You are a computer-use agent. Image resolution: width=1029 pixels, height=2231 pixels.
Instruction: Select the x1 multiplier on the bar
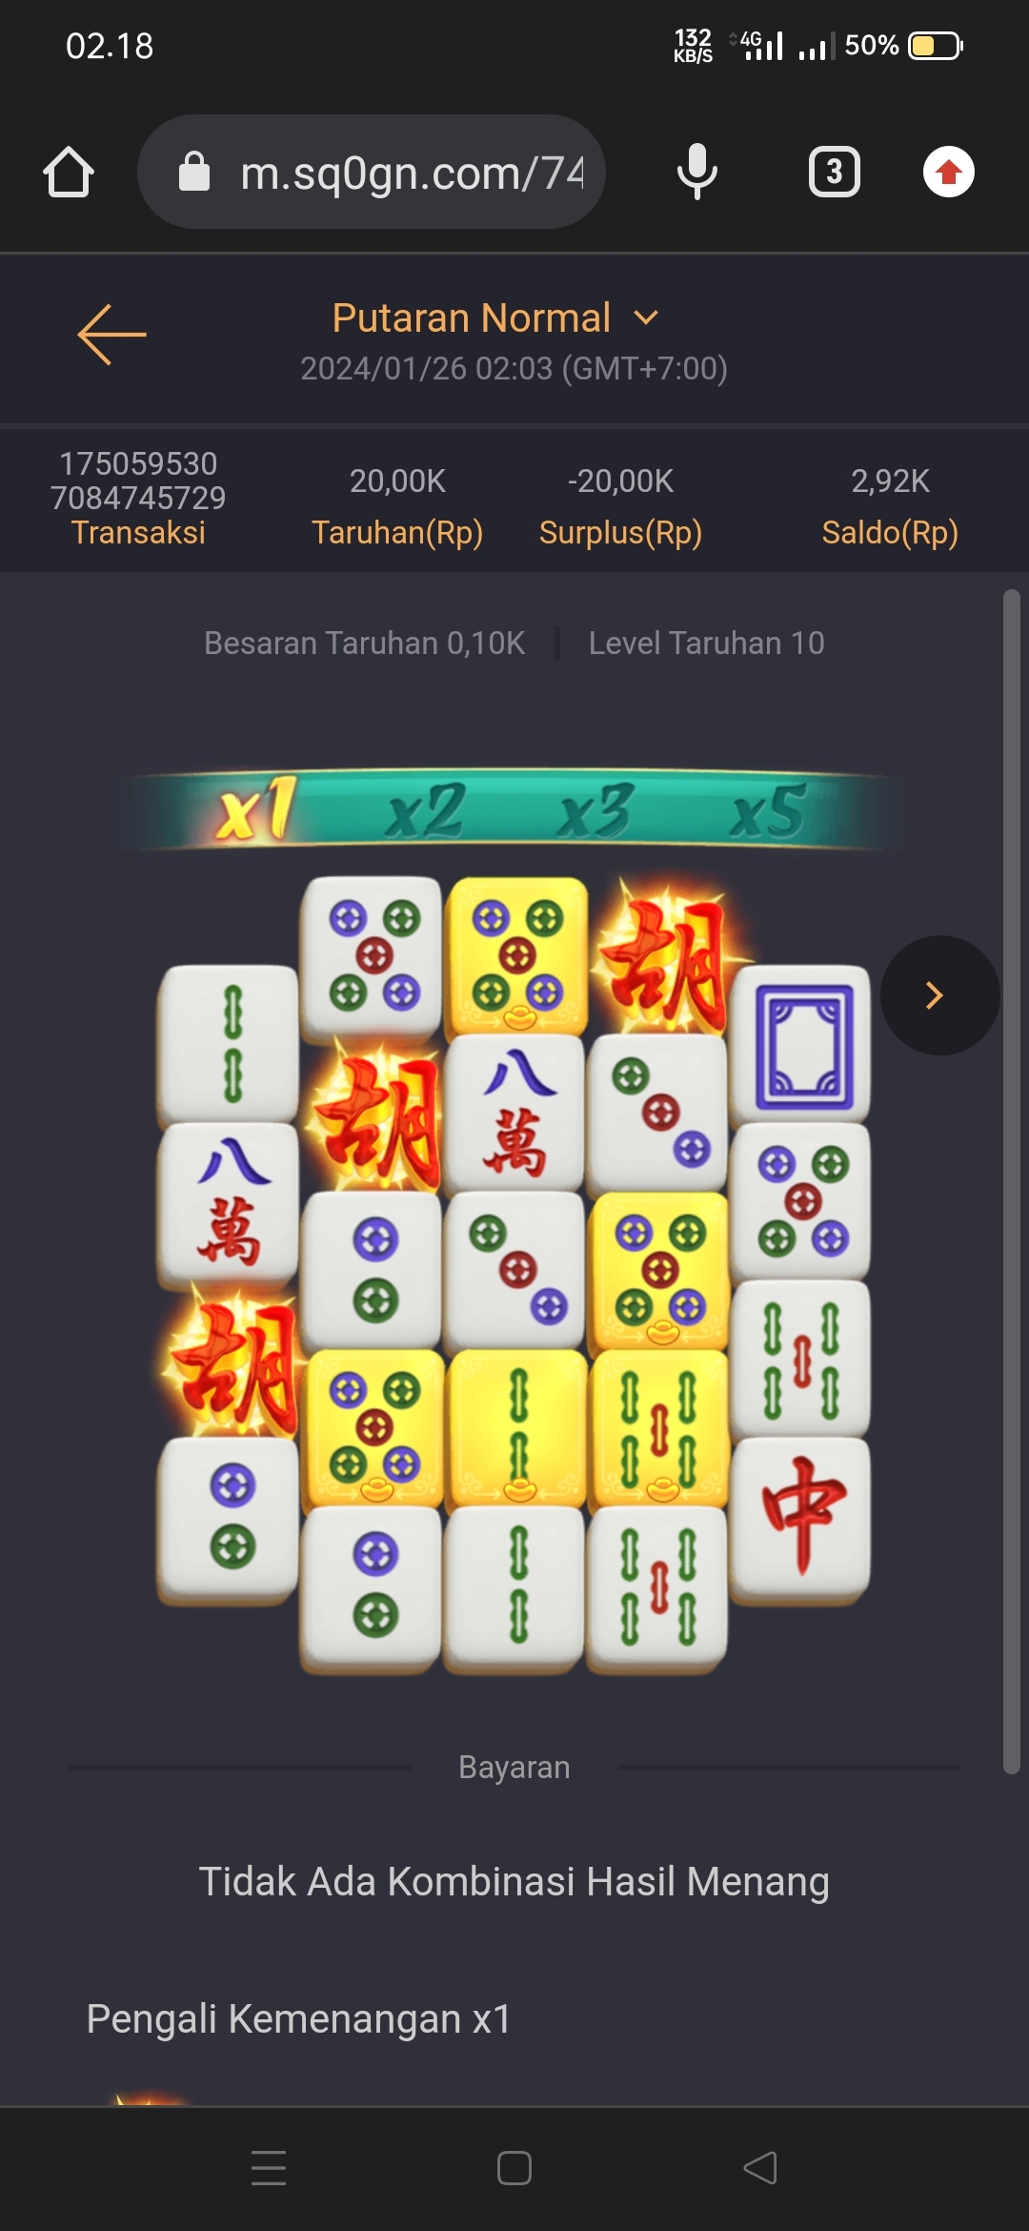(255, 810)
